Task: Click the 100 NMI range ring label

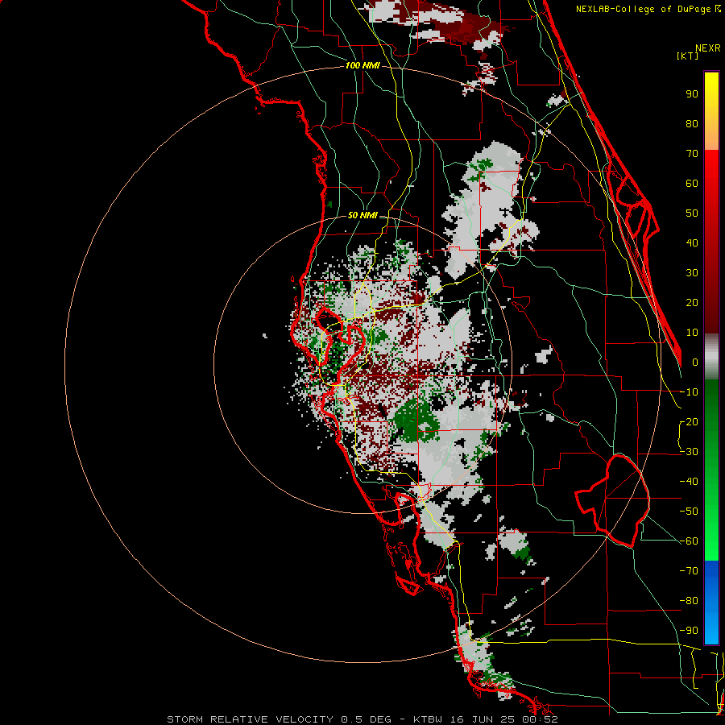Action: click(x=362, y=66)
